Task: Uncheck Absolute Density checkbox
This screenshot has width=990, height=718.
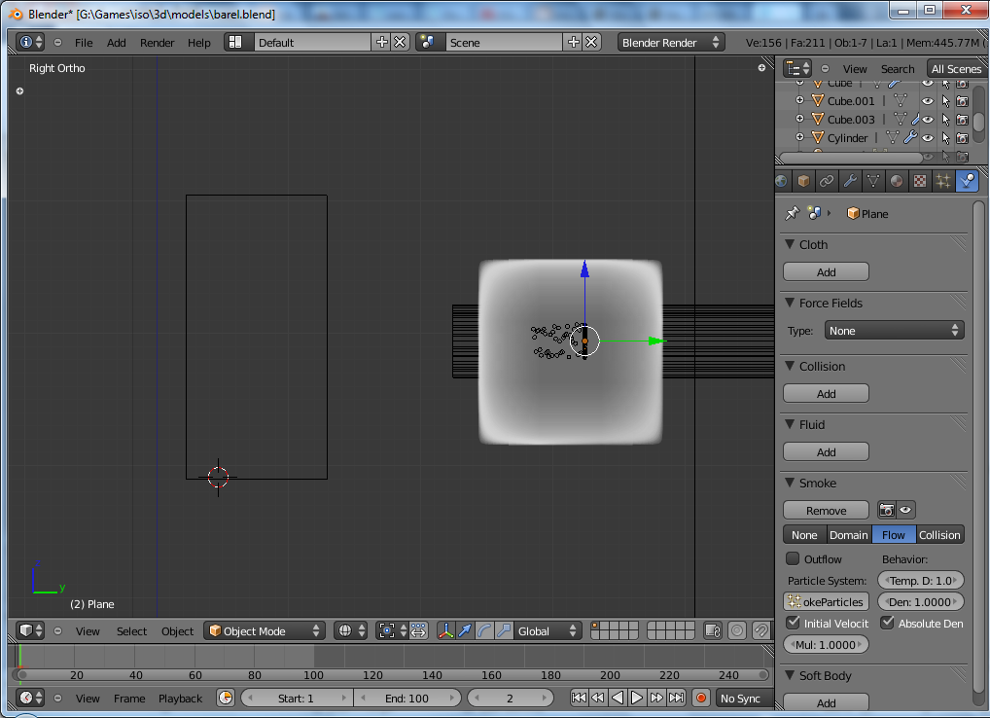Action: [x=888, y=623]
